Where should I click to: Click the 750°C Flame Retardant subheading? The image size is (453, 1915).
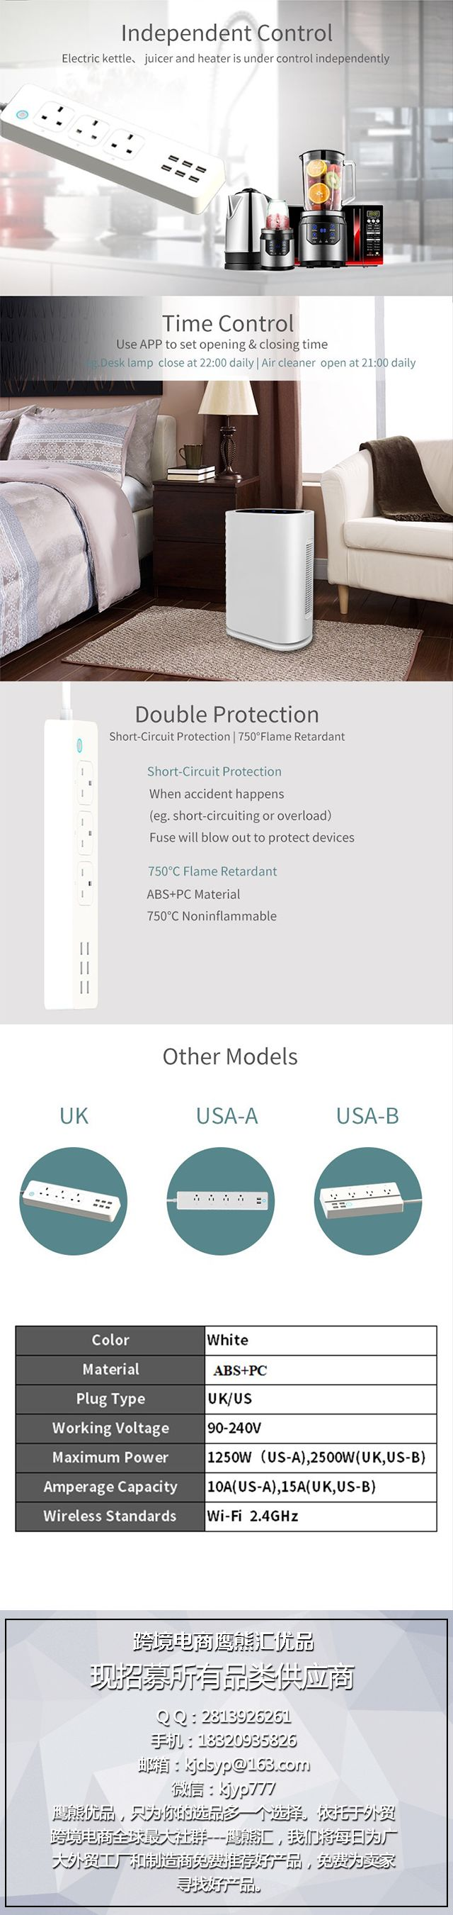point(212,871)
